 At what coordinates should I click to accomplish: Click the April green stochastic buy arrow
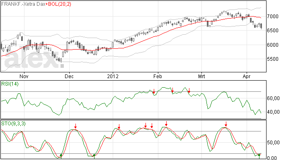point(259,156)
